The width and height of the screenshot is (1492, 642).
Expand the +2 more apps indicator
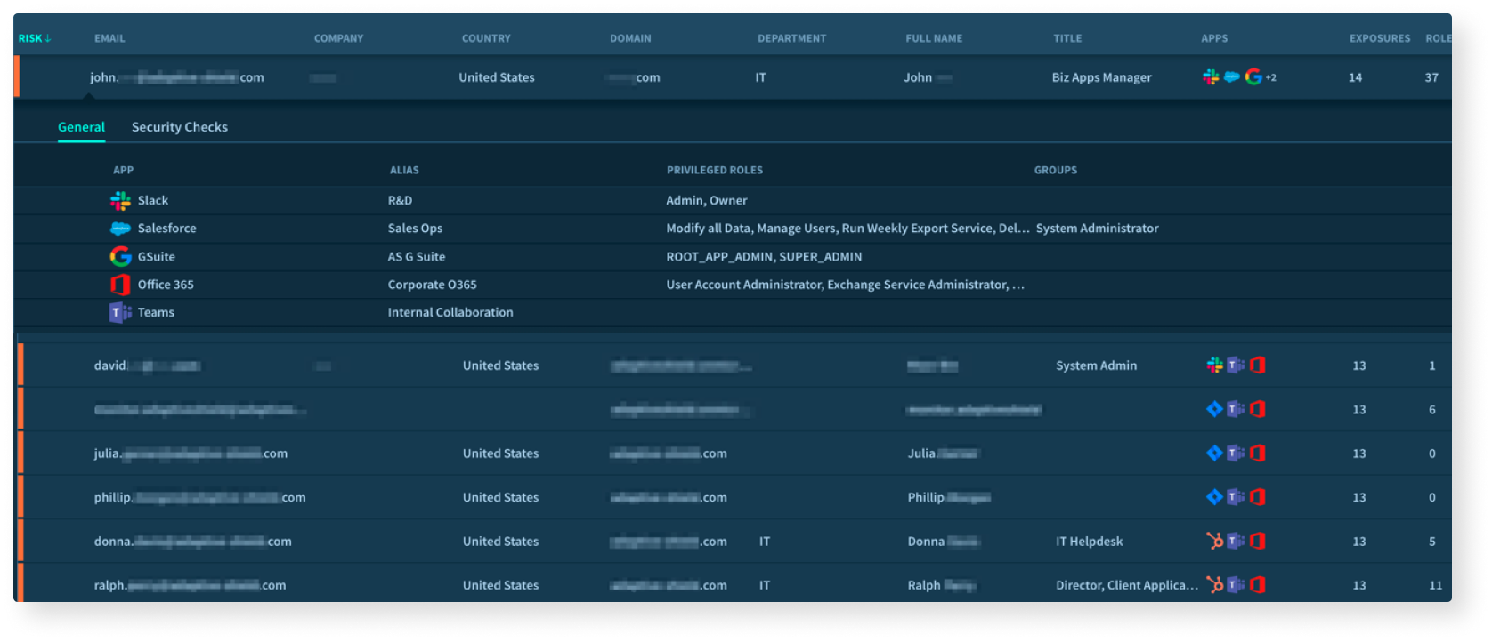(x=1271, y=78)
